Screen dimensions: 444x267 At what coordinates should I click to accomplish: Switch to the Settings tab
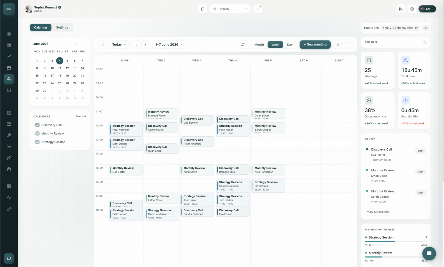[62, 27]
